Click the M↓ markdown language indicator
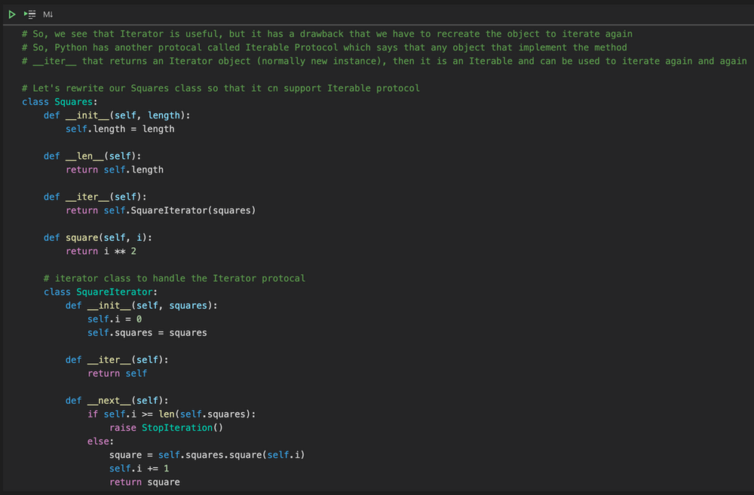 tap(47, 14)
